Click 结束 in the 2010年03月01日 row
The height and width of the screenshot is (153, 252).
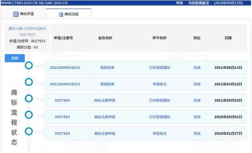[197, 117]
